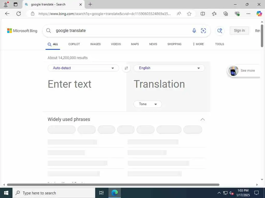The height and width of the screenshot is (198, 265).
Task: Open Windows Task View
Action: point(101,193)
